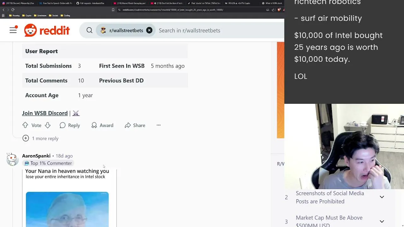Screen dimensions: 404x227
Task: Switch to Marvel Rivals Gameplay tab
Action: click(129, 3)
